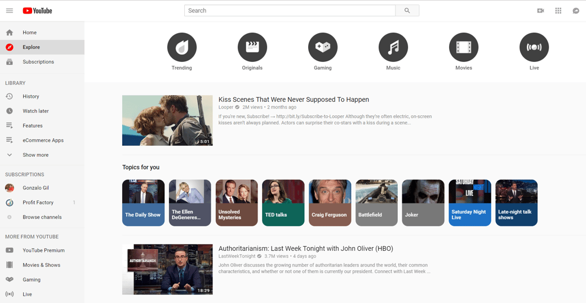Click the YouTube Premium sidebar icon
The width and height of the screenshot is (586, 303).
pos(10,250)
